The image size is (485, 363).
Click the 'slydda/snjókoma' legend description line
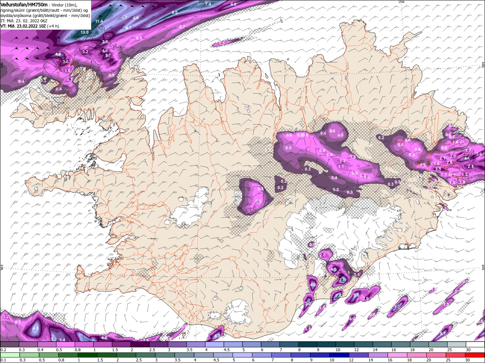coord(45,16)
